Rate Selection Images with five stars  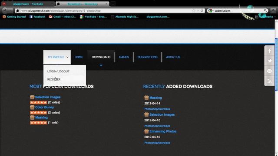point(38,102)
